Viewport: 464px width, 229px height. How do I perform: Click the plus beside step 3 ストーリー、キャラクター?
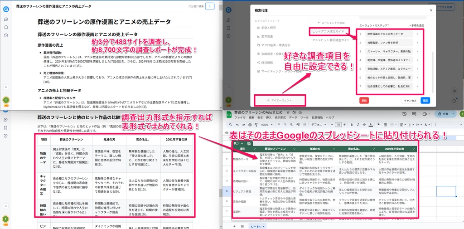tap(417, 52)
